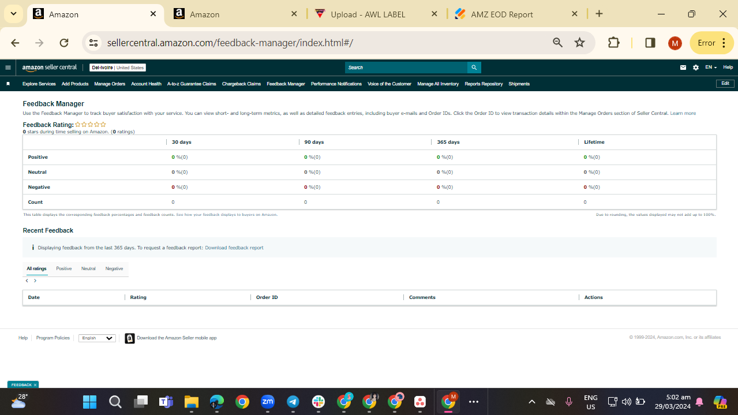Select the All ratings tab
Screen dimensions: 738x415
36,268
